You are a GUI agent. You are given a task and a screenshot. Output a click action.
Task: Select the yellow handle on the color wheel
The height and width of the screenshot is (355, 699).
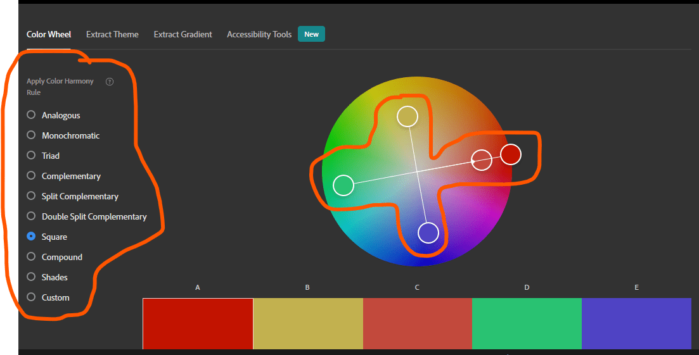[x=407, y=116]
